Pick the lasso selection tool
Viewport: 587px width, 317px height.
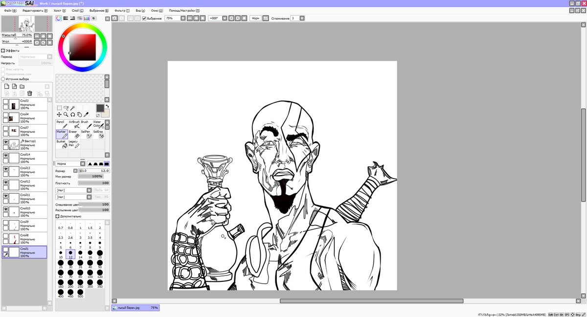66,108
